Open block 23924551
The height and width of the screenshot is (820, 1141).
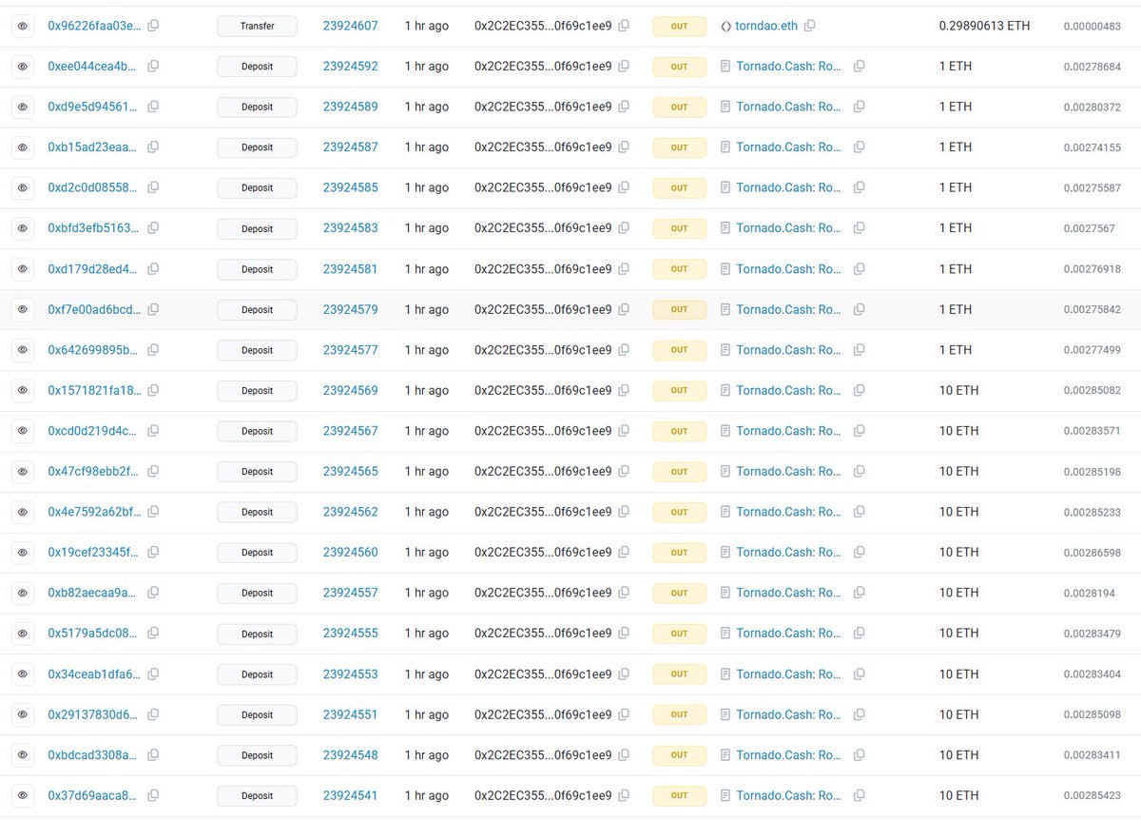(351, 714)
